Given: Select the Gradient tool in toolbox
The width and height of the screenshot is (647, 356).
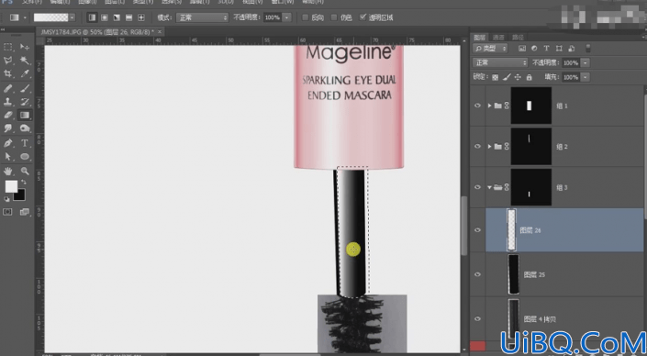Looking at the screenshot, I should pos(25,115).
